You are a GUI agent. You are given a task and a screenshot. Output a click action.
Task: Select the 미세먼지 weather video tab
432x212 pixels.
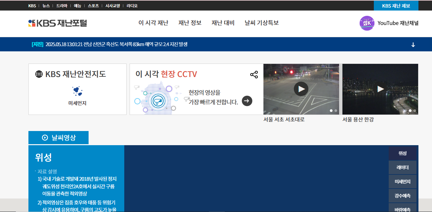[403, 182]
